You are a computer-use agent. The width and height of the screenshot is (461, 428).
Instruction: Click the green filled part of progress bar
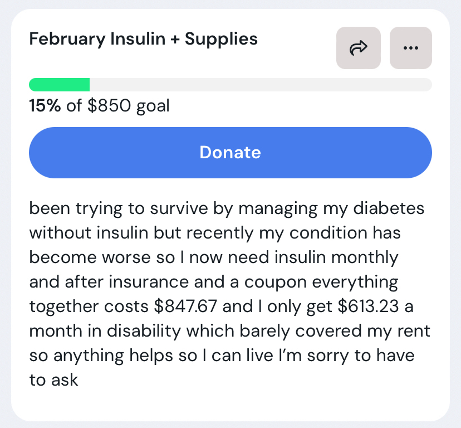pos(59,85)
